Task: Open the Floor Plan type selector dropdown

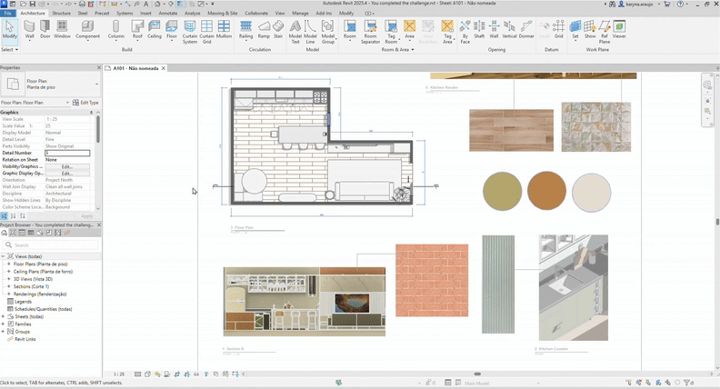Action: [x=96, y=84]
